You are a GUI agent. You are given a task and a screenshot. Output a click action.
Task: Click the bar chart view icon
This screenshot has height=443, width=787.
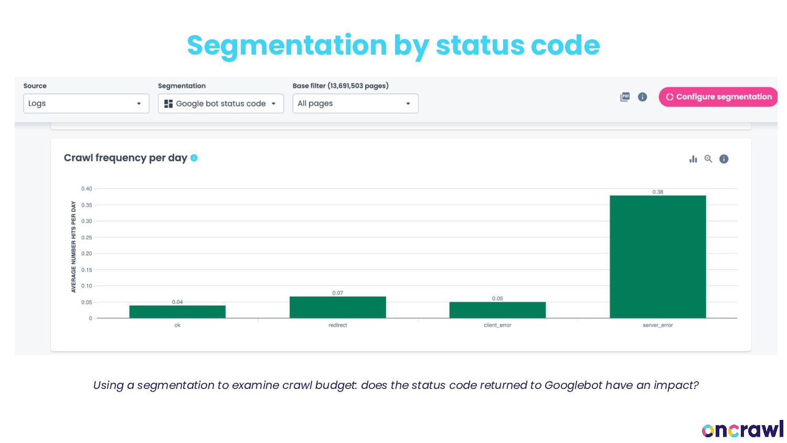[693, 159]
